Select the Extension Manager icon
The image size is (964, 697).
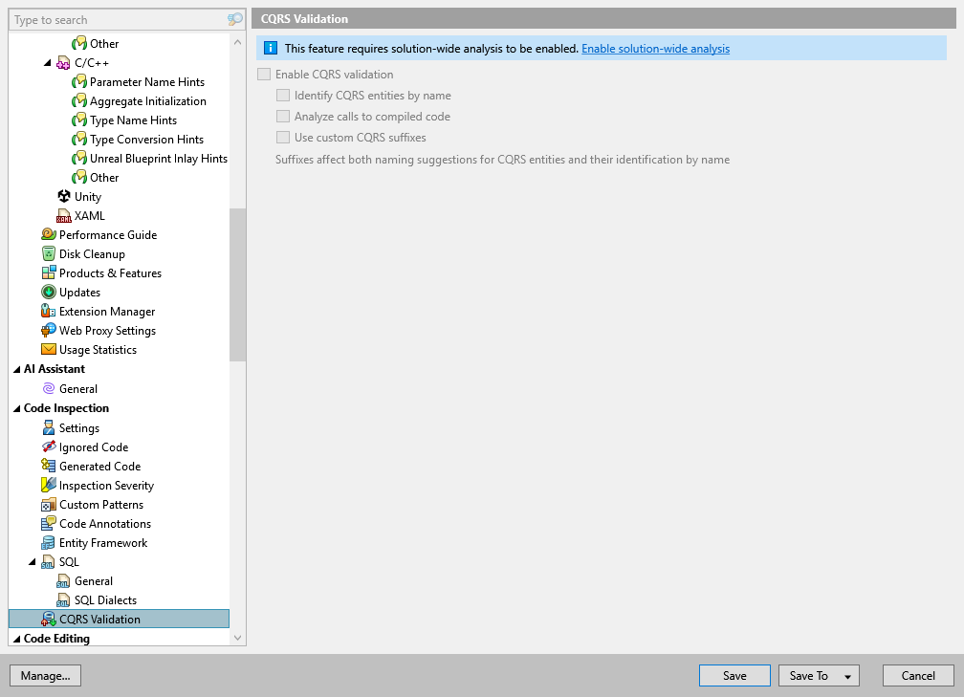(46, 311)
